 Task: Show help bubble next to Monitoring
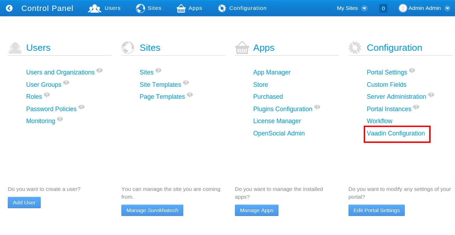click(x=60, y=119)
